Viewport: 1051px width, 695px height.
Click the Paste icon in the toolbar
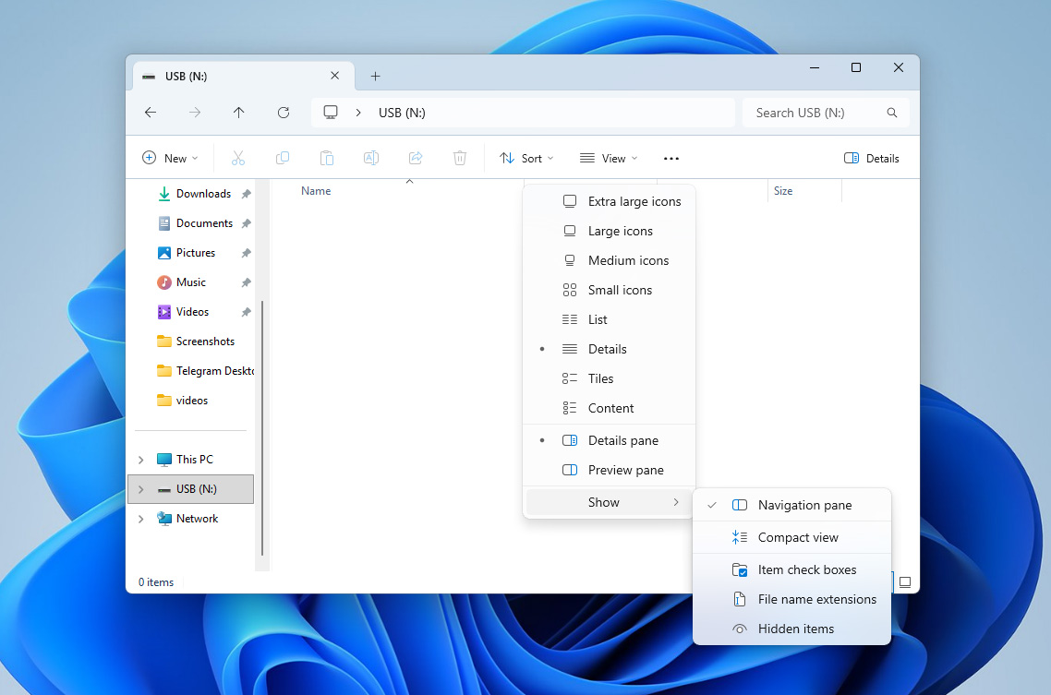[x=327, y=157]
